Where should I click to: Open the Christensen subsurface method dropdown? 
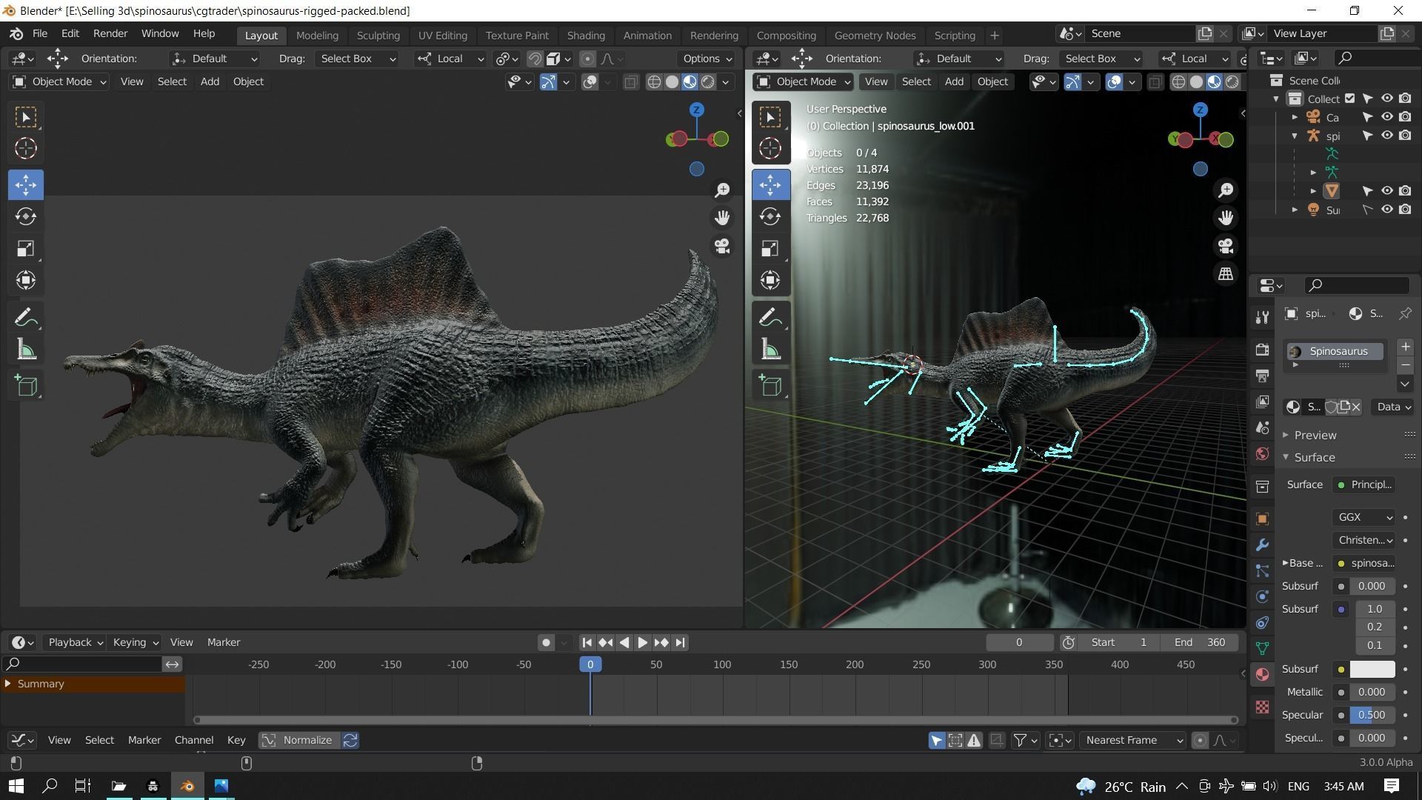[1363, 540]
